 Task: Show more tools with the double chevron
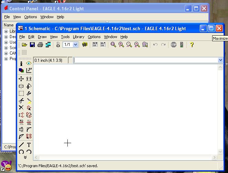pyautogui.click(x=25, y=157)
